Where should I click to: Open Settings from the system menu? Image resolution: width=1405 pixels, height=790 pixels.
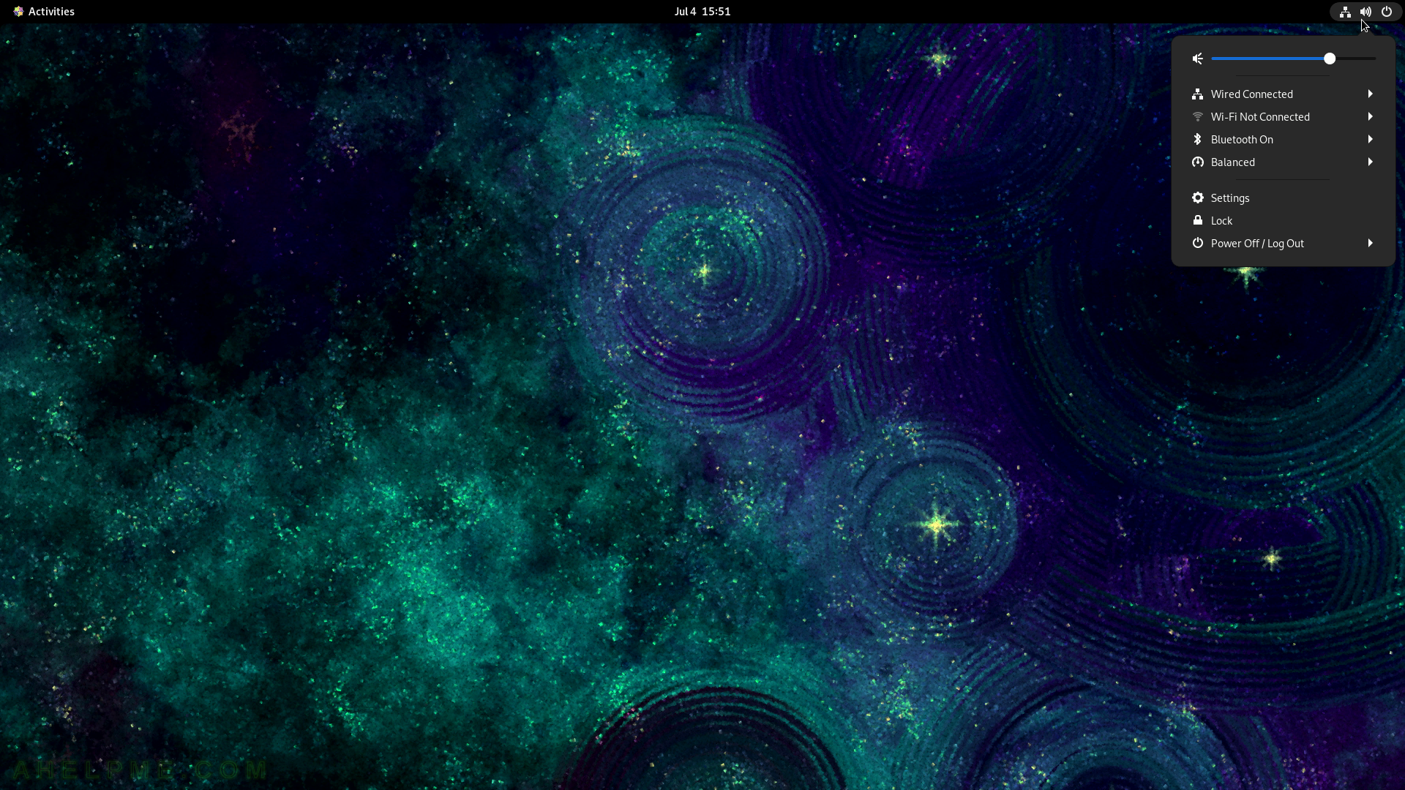pyautogui.click(x=1283, y=198)
